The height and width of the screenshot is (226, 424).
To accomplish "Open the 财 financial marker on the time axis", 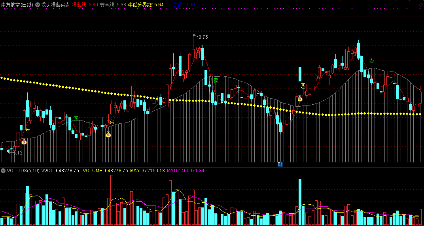I will click(280, 164).
